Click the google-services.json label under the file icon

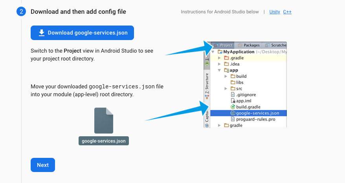click(104, 141)
